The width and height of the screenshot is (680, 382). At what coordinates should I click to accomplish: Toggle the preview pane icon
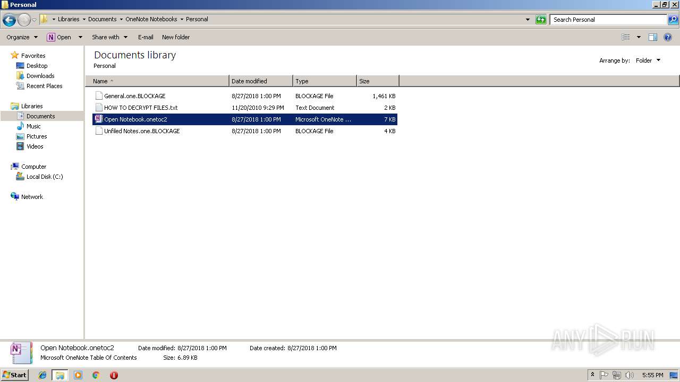point(653,37)
